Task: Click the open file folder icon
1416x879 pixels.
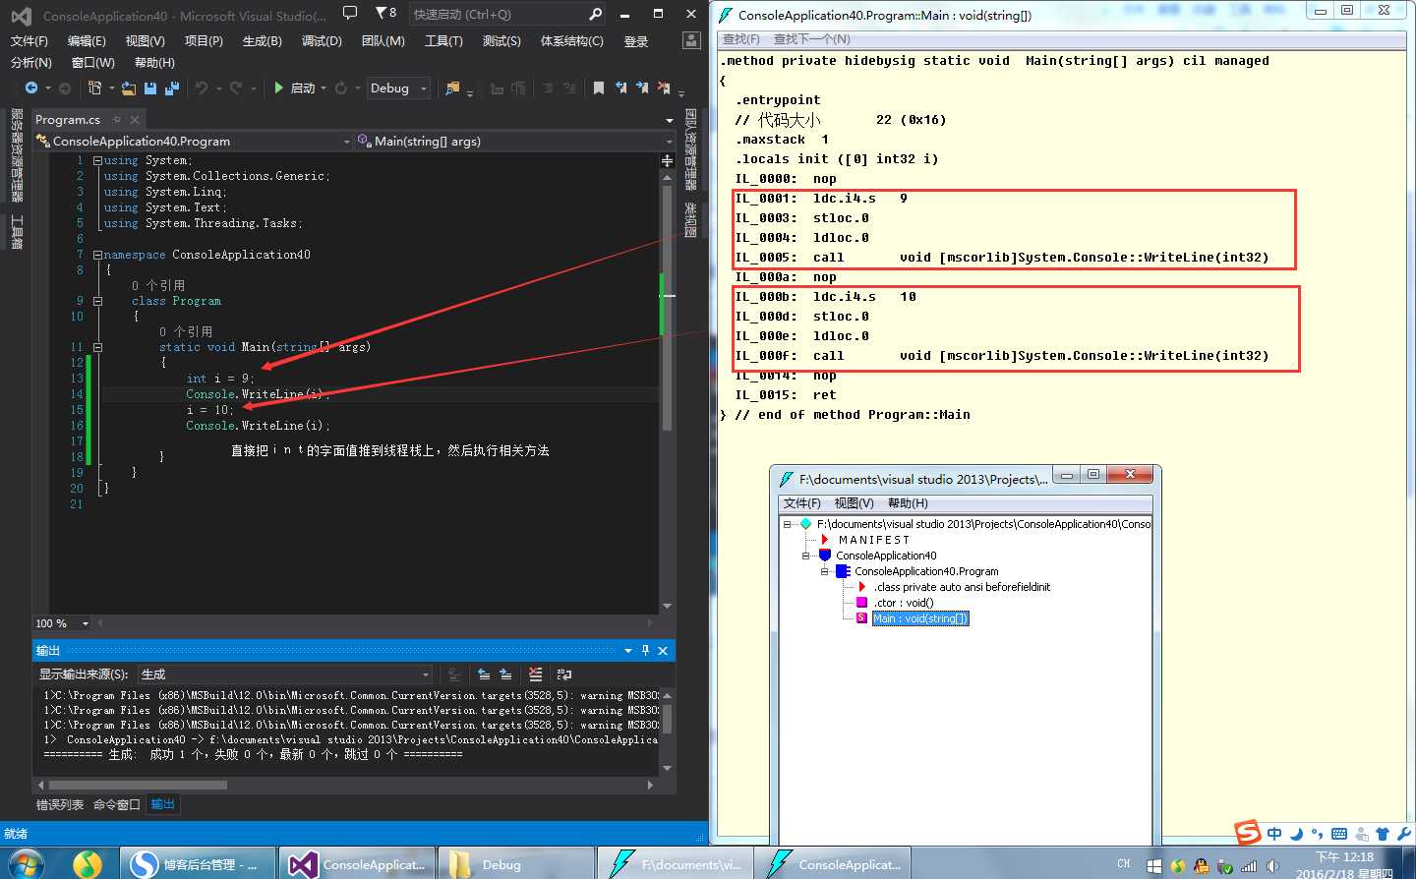Action: 129,88
